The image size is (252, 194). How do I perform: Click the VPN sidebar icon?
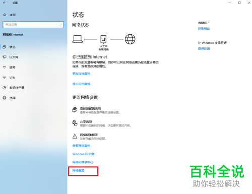point(5,78)
